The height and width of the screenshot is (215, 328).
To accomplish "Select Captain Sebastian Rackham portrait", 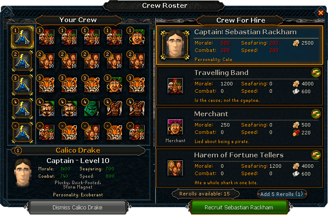I will 175,45.
